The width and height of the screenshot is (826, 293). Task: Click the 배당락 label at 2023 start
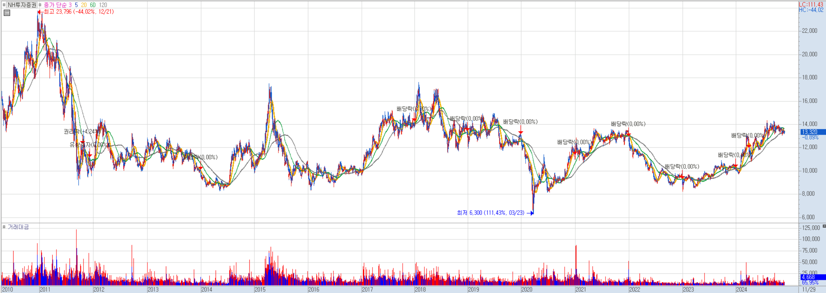[682, 167]
